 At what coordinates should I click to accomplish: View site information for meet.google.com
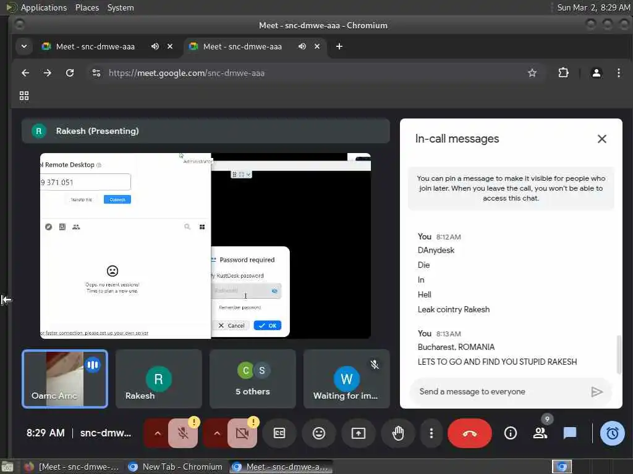[96, 73]
